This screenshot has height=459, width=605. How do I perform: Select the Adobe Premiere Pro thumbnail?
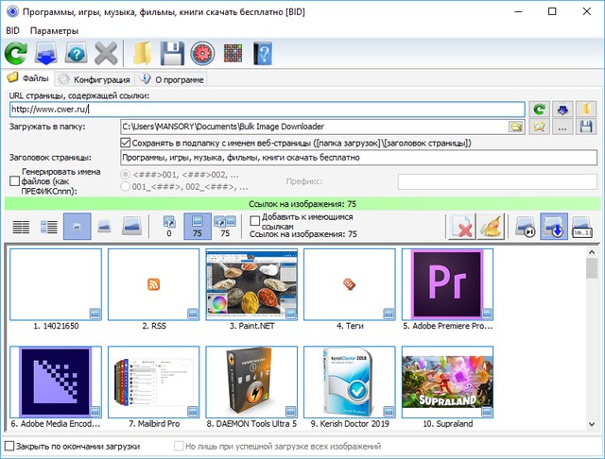[x=442, y=283]
